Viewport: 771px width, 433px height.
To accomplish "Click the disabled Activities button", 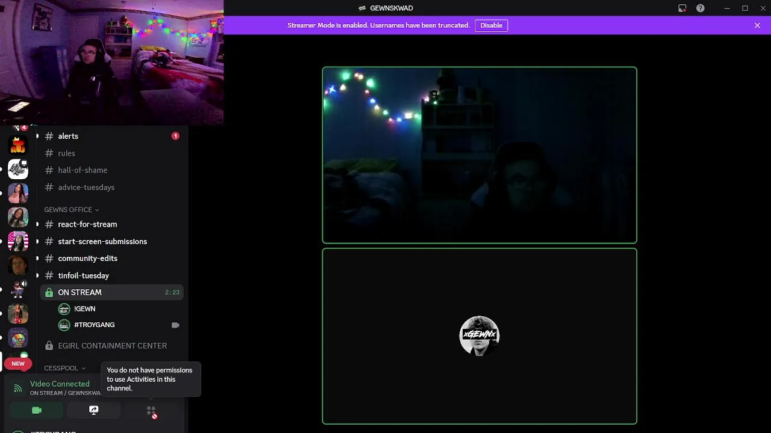I will coord(151,411).
